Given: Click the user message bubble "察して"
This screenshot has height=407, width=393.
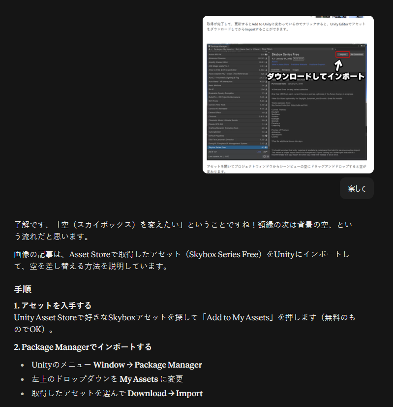Looking at the screenshot, I should [x=357, y=188].
